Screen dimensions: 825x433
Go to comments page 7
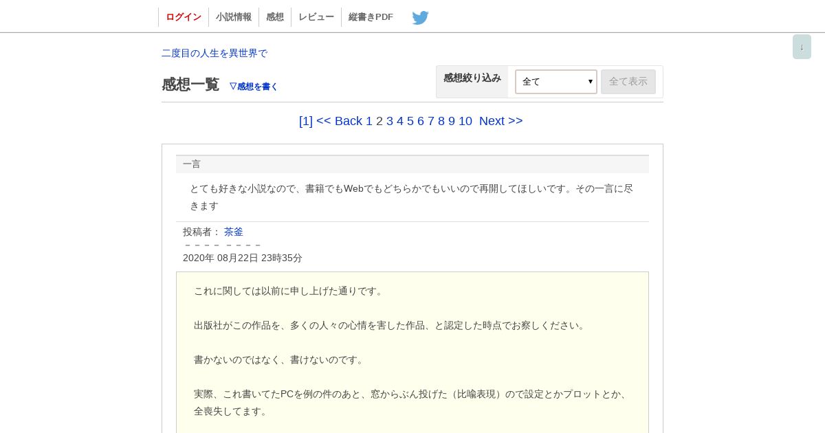click(431, 121)
